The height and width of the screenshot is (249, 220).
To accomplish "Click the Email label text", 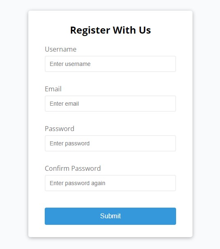I will [53, 89].
